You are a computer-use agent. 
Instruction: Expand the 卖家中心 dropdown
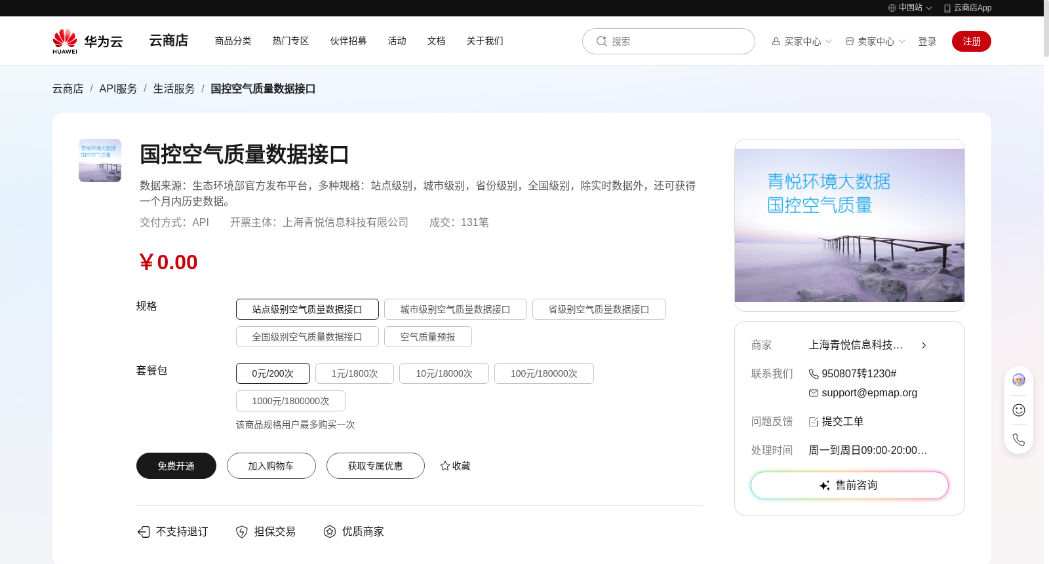coord(902,41)
